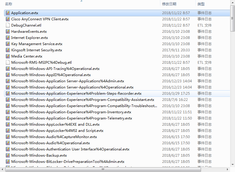Click the Media Center.evtx file icon
The width and height of the screenshot is (235, 172).
[x=8, y=56]
